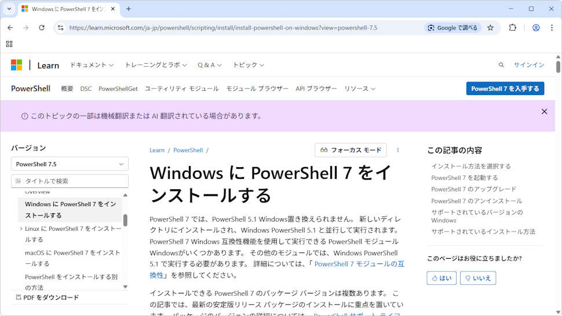
Task: Open the apps grid icon in bookmarks bar
Action: point(9,44)
